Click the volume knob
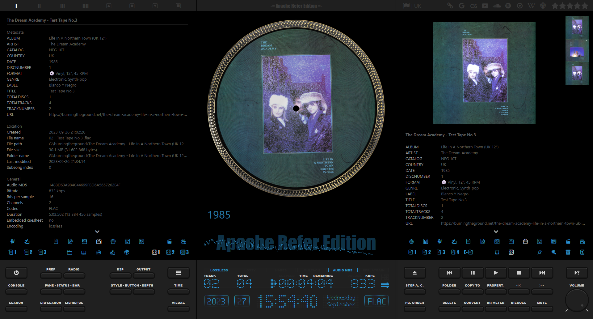 point(577,301)
